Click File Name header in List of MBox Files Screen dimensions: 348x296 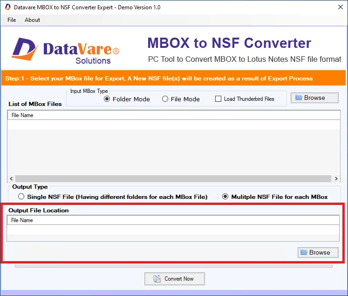point(174,115)
